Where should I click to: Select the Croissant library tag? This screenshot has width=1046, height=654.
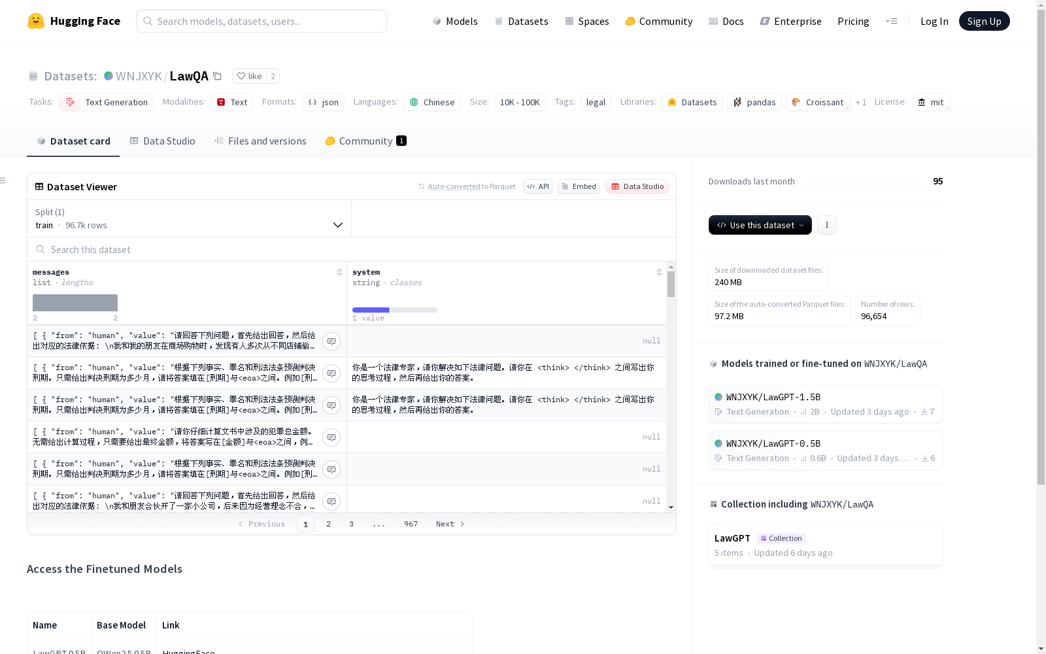pos(818,102)
